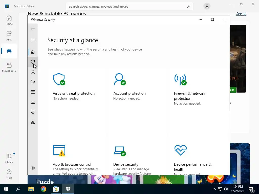Open the Virus & threat protection heading

click(x=74, y=93)
